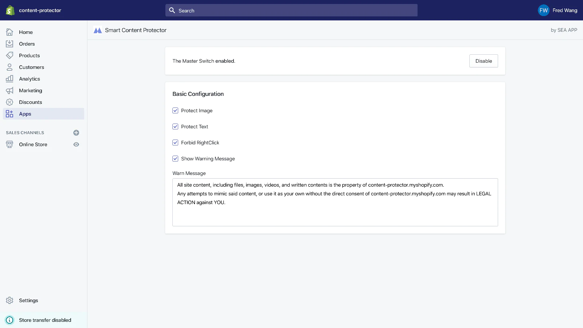The image size is (583, 328).
Task: Open Marketing via the megaphone icon
Action: (x=10, y=90)
